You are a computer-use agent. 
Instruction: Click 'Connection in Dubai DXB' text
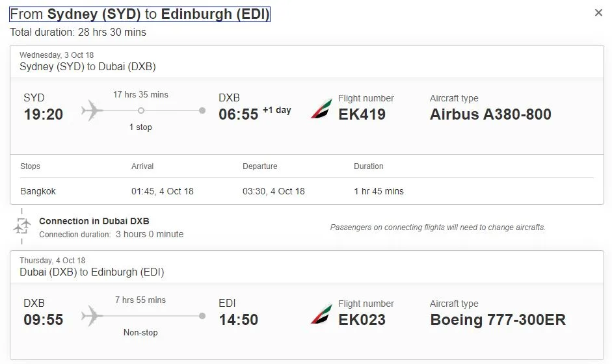click(x=94, y=221)
